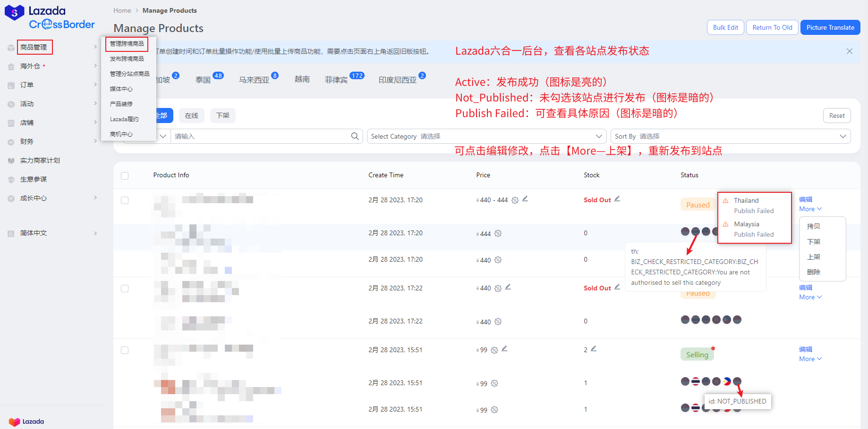Select 管理分站点商品 submenu item
This screenshot has height=429, width=868.
[x=130, y=74]
